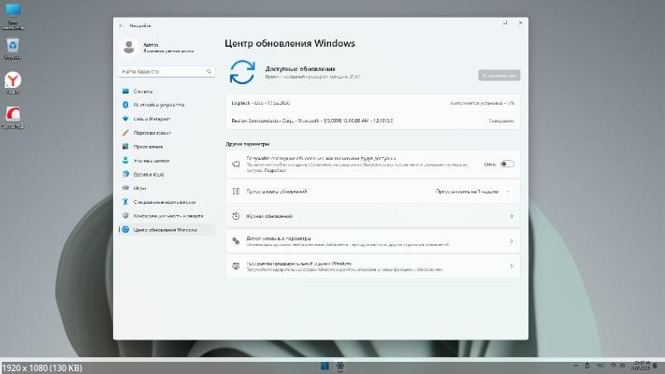The height and width of the screenshot is (374, 665).
Task: Open Сеть и Интернет via wifi icon
Action: point(125,119)
